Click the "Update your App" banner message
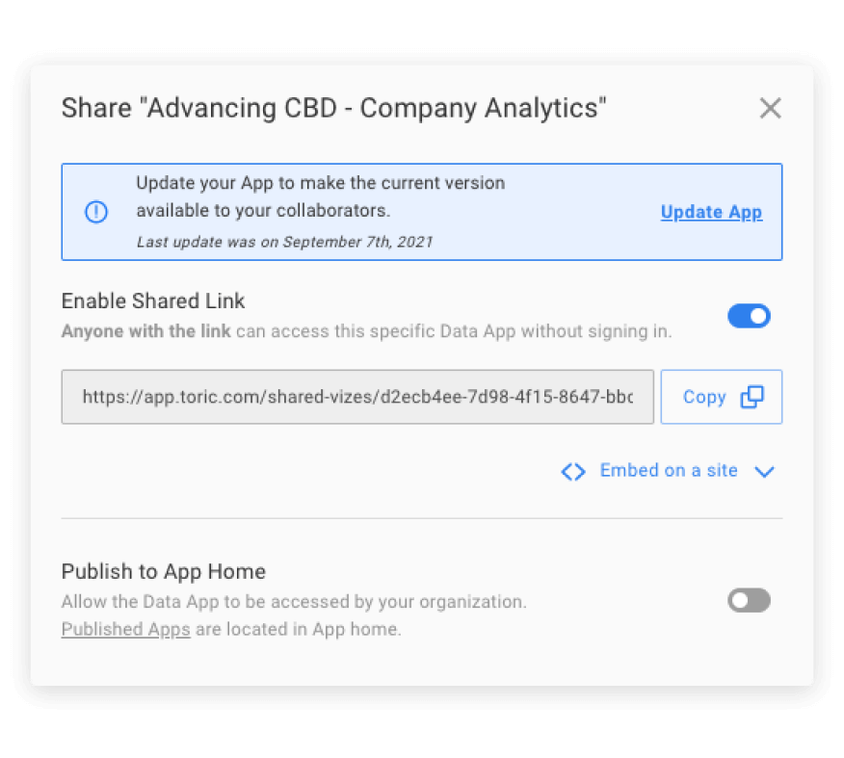 click(x=320, y=196)
